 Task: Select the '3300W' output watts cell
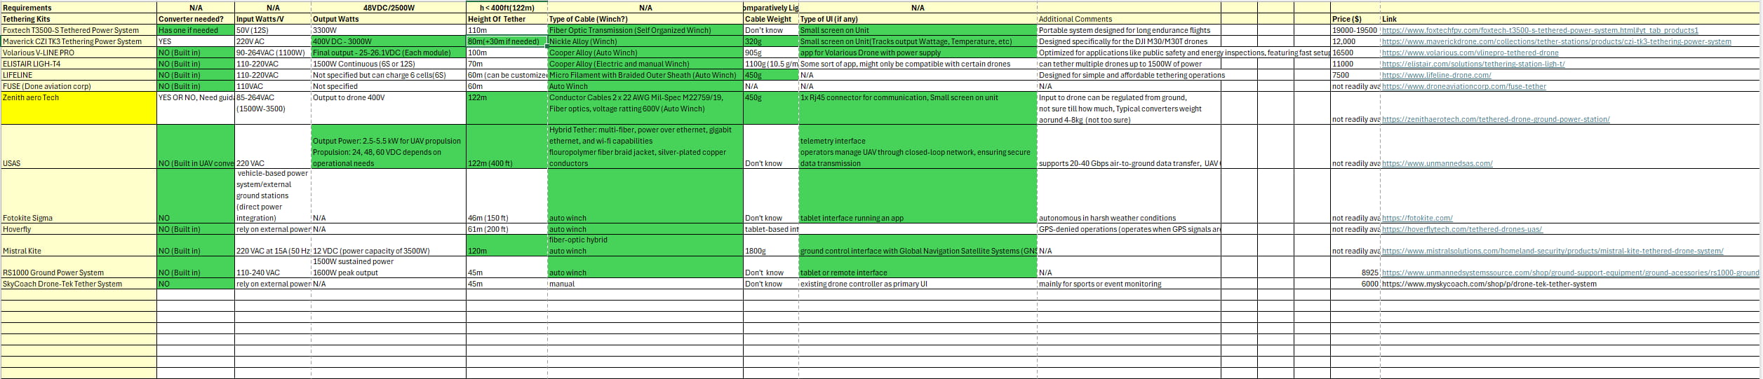click(x=389, y=30)
